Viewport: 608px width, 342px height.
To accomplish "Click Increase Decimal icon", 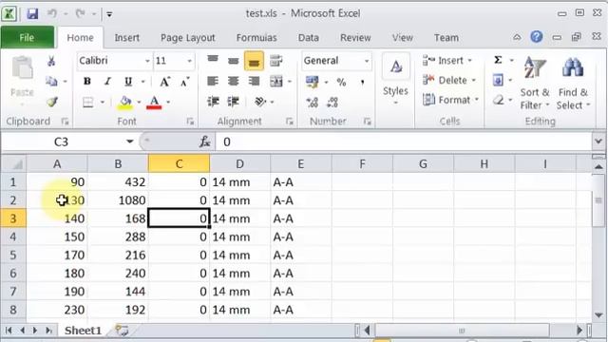I will pyautogui.click(x=313, y=102).
